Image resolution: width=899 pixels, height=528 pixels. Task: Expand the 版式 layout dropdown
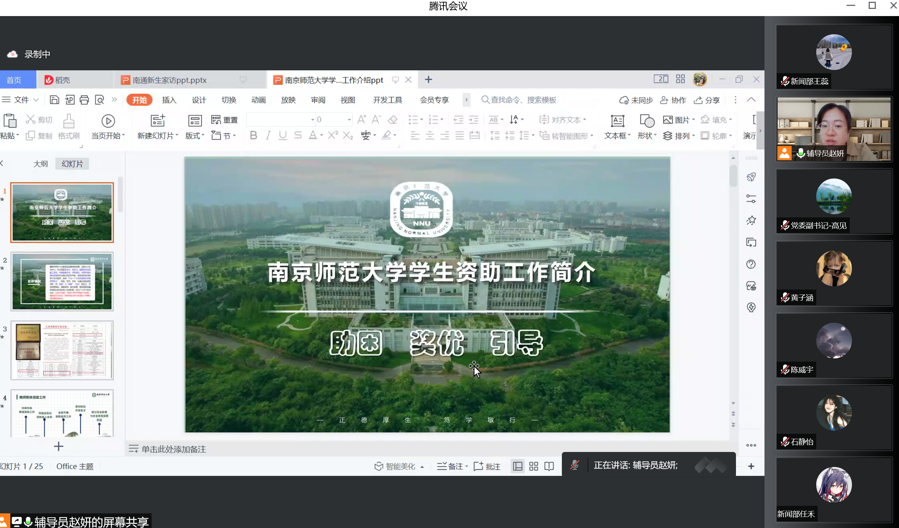pos(195,136)
